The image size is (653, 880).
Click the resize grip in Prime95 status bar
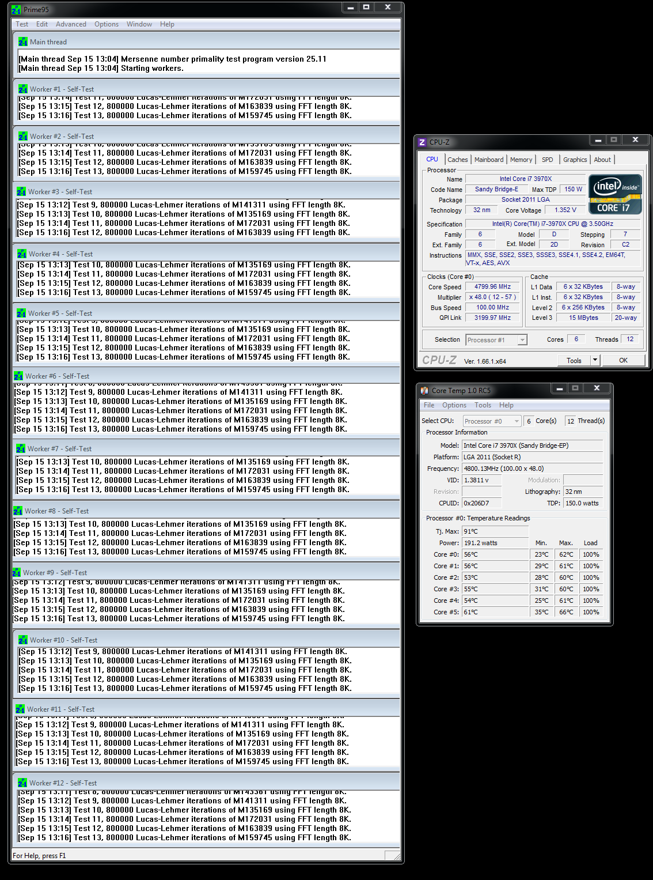(396, 856)
